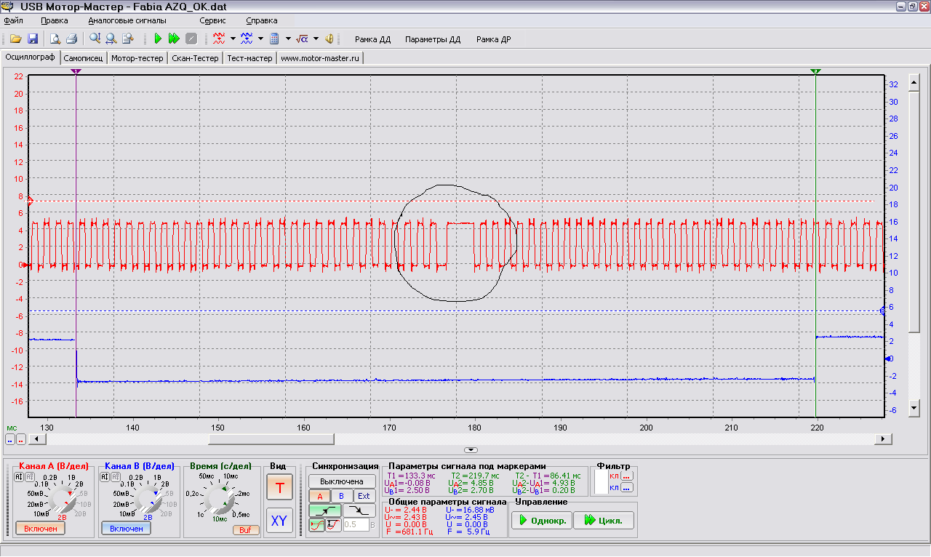Collapse bottom panel with the arrow expander

471,450
